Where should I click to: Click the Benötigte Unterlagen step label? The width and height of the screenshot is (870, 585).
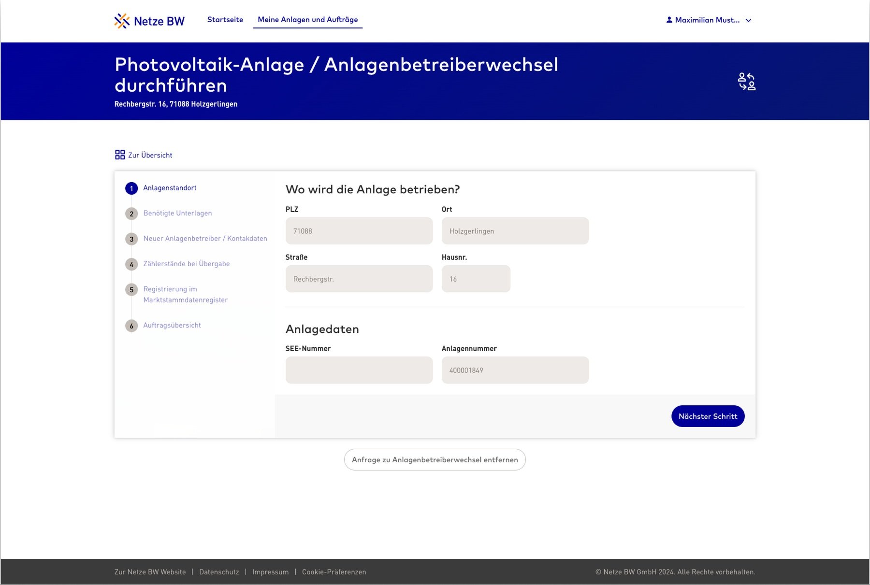[177, 213]
